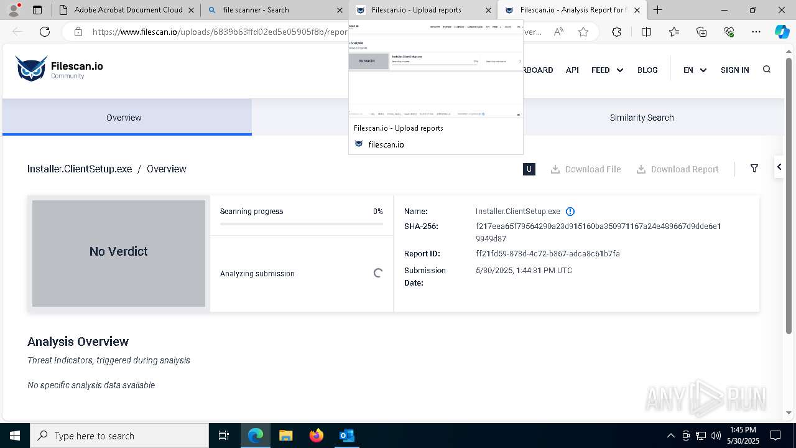Switch to file scanner - Search tab
Image resolution: width=796 pixels, height=448 pixels.
point(274,10)
